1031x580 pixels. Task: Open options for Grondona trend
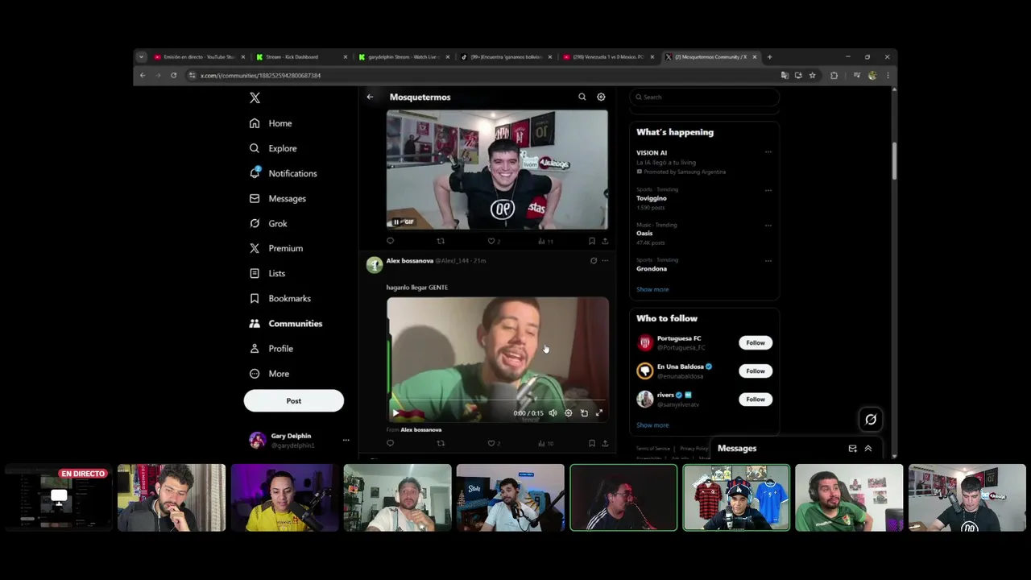(x=768, y=261)
